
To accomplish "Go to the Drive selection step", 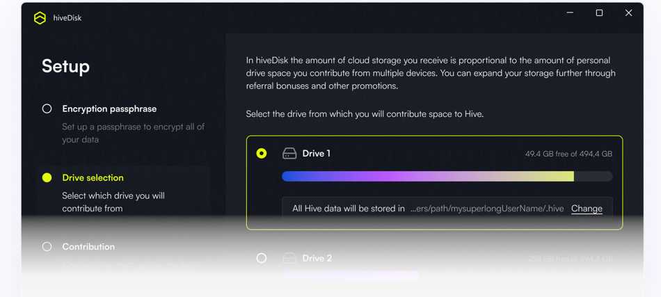I will 93,178.
